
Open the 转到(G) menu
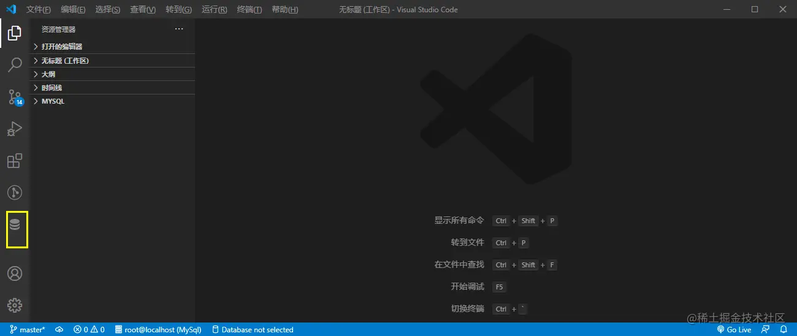pyautogui.click(x=178, y=10)
